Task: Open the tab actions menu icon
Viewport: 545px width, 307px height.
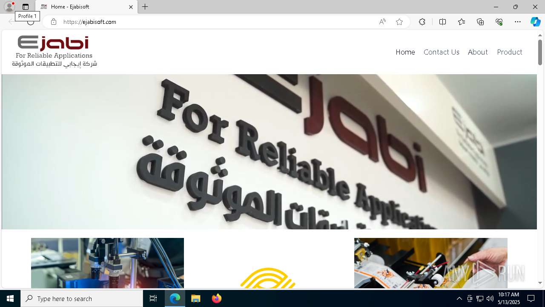Action: coord(26,7)
